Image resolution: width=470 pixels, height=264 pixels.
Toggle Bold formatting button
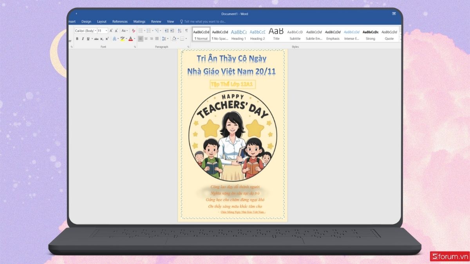point(77,39)
